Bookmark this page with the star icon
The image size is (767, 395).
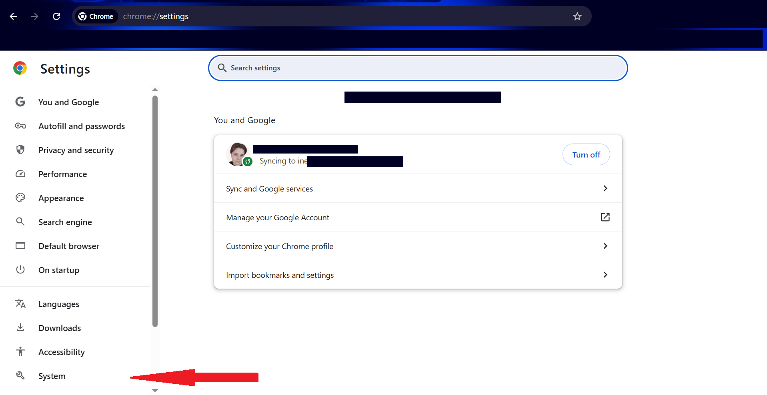coord(577,16)
